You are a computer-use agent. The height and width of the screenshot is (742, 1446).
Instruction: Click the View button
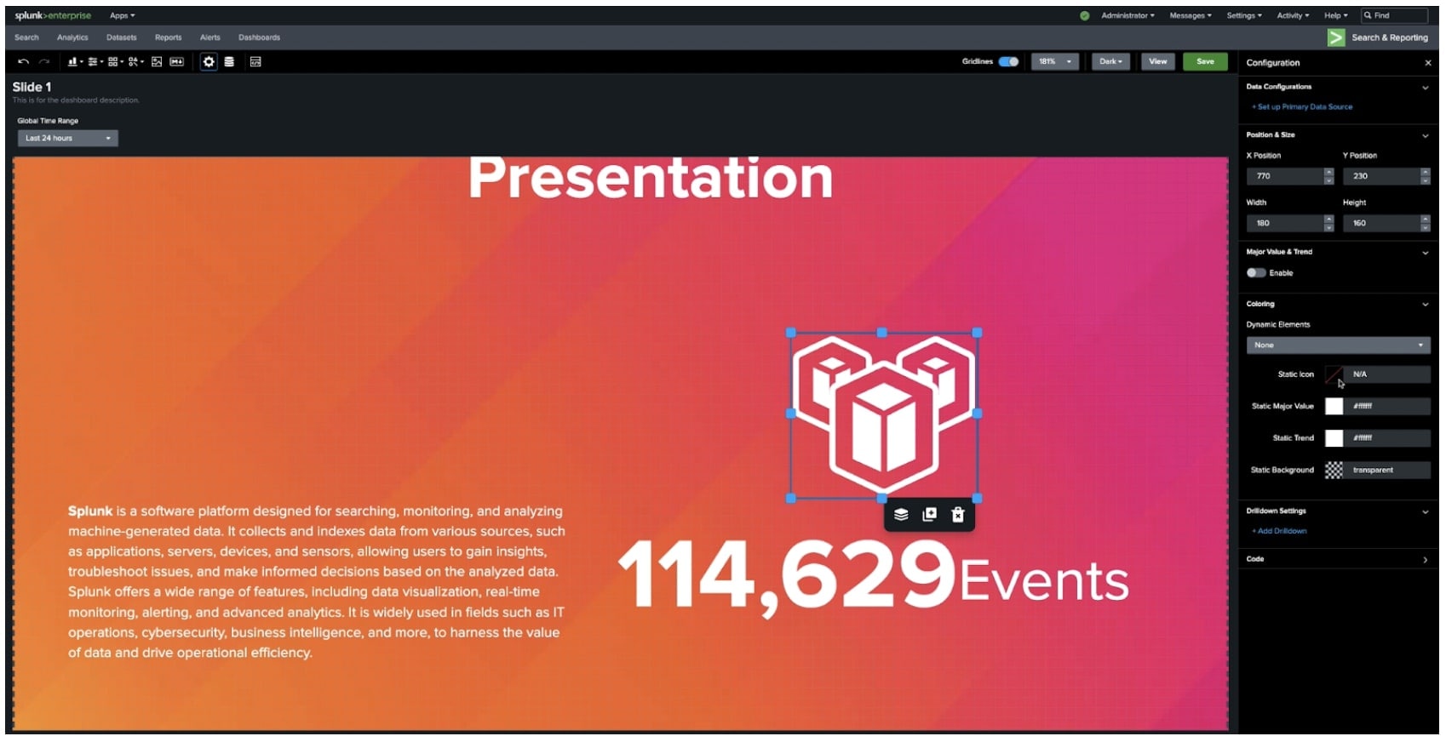[1158, 61]
